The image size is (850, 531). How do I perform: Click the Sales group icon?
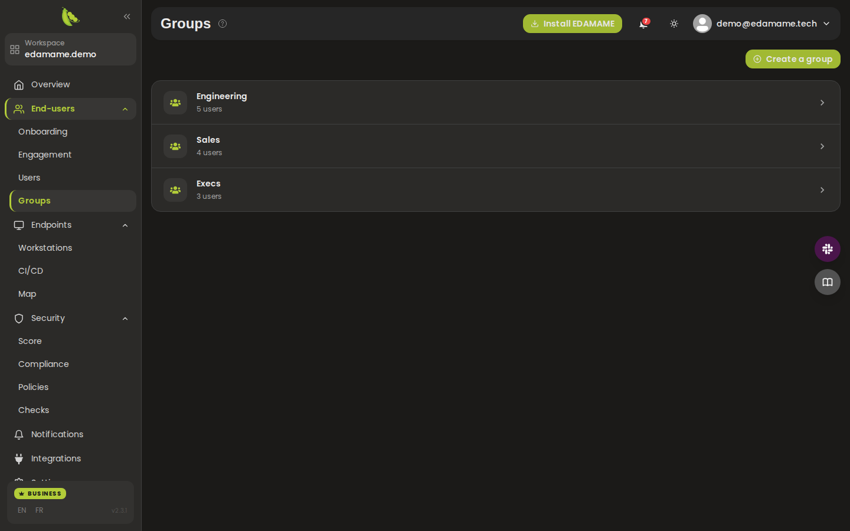point(175,146)
